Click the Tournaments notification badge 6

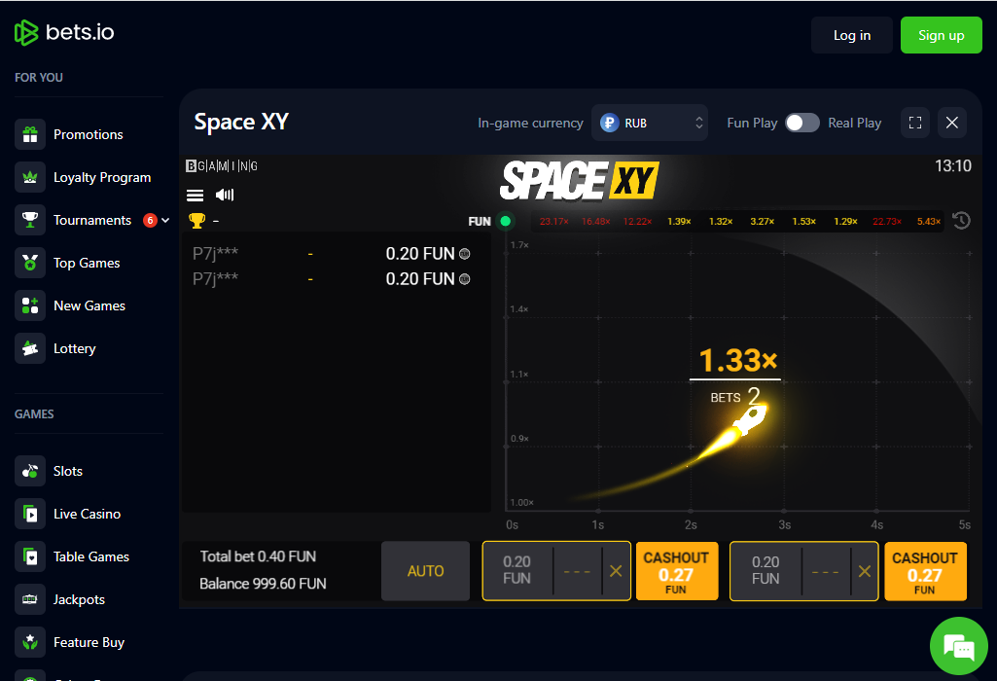point(150,221)
